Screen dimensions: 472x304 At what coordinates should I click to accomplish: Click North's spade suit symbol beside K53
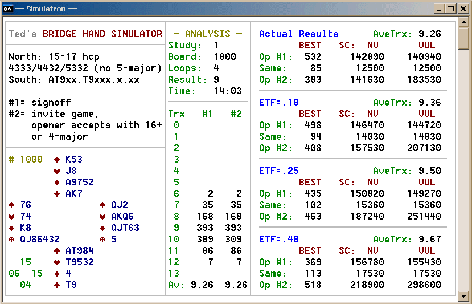point(57,160)
